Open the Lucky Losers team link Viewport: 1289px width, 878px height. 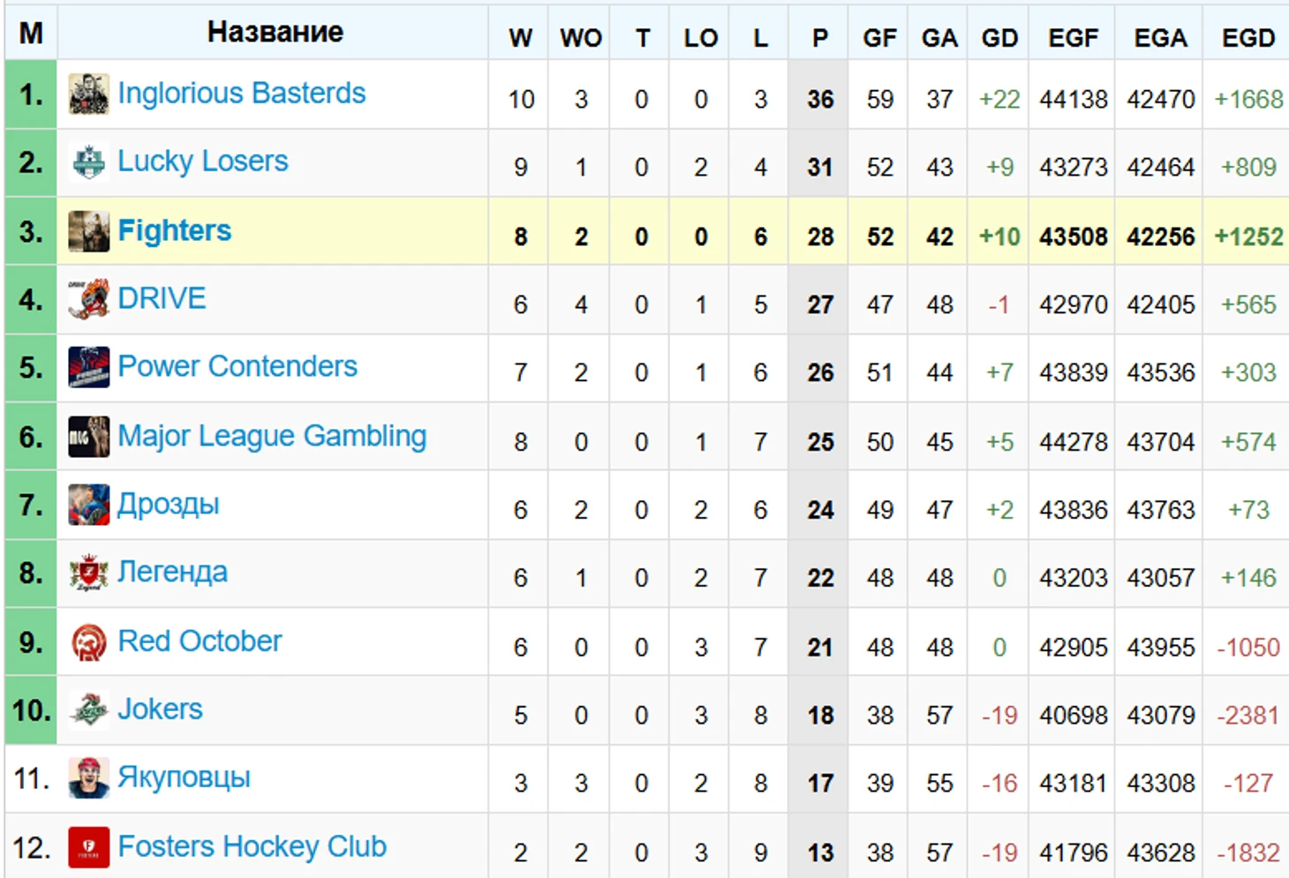202,161
